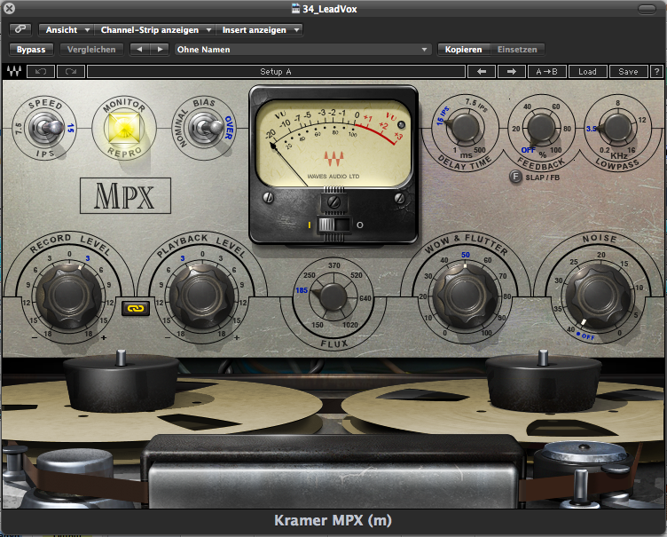This screenshot has height=537, width=667.
Task: Flip the VU meter I/O switch
Action: pyautogui.click(x=333, y=225)
